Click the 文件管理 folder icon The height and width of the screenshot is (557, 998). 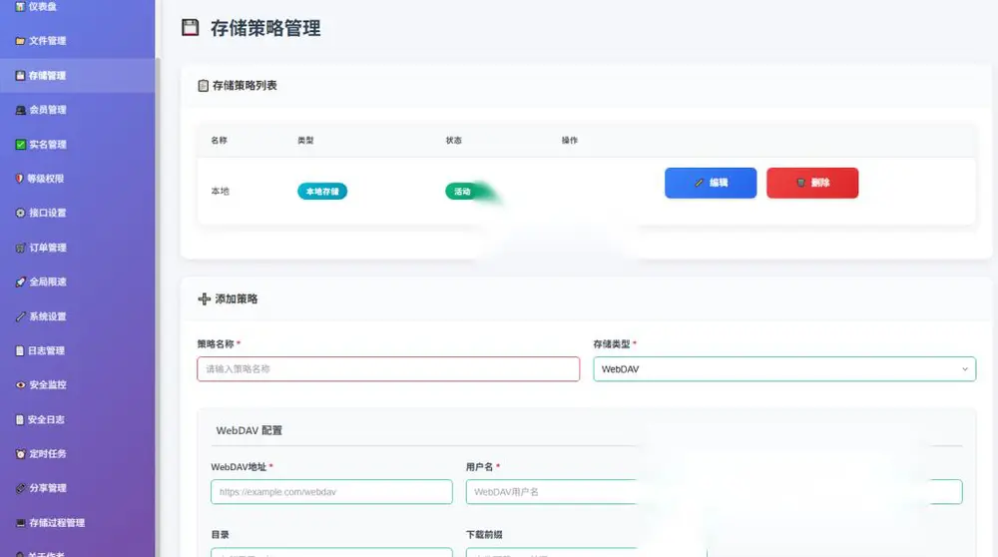point(20,41)
